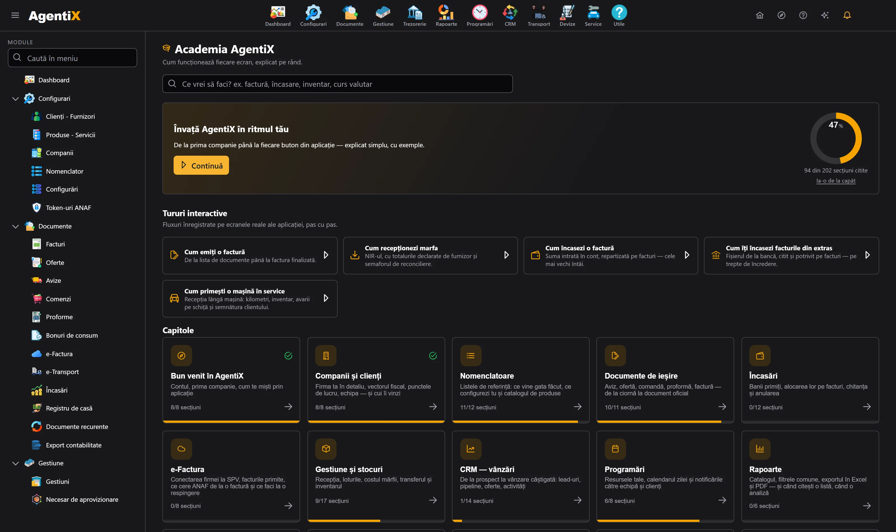Screen dimensions: 896x532
Task: Open Transport from the top toolbar
Action: pos(539,16)
